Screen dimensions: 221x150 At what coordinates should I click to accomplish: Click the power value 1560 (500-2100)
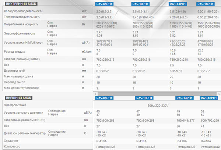(208, 23)
